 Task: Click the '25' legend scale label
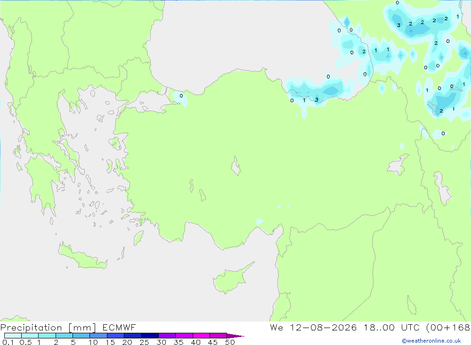coord(145,342)
